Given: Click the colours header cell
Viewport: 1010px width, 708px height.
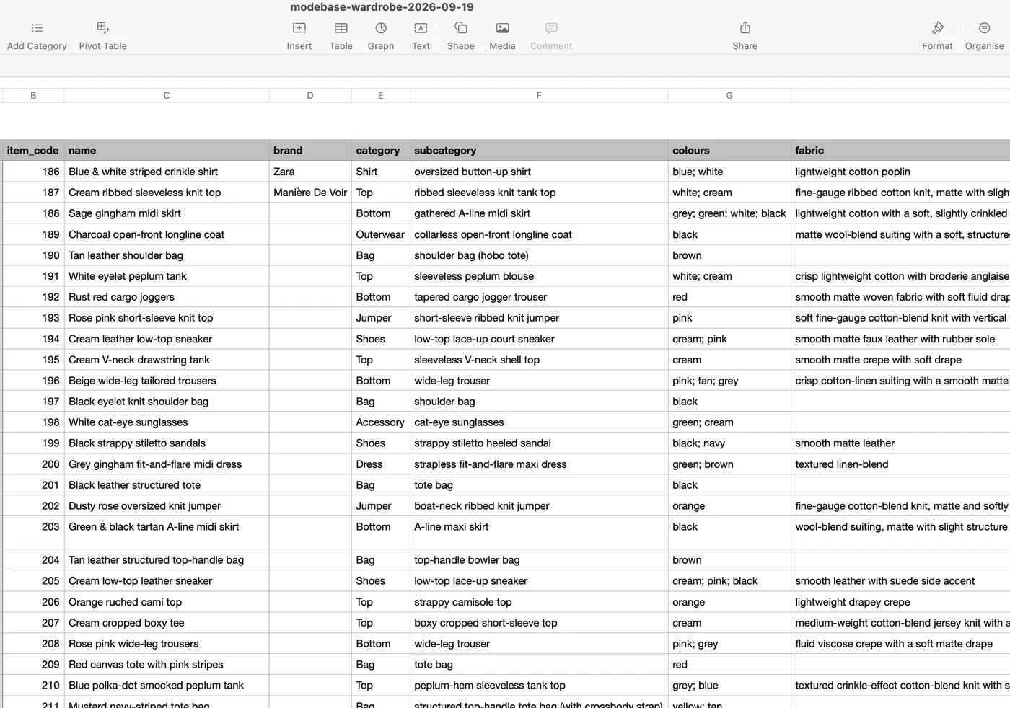Looking at the screenshot, I should click(729, 150).
